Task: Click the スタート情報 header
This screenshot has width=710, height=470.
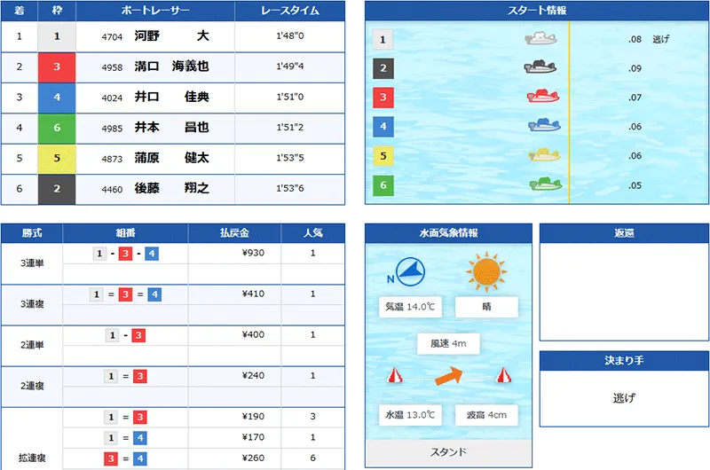Action: click(x=537, y=11)
